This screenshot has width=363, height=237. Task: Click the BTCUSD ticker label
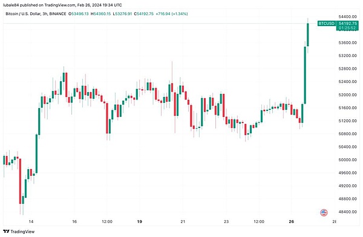(x=327, y=23)
